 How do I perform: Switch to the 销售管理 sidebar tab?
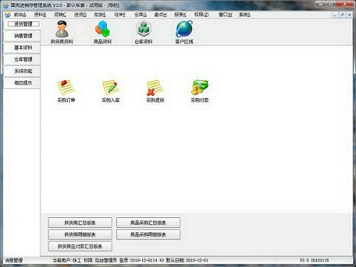pyautogui.click(x=22, y=36)
